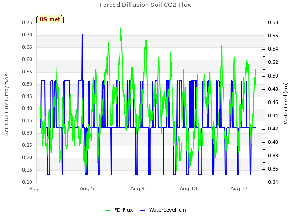Viewport: 292px width, 219px height.
Task: Click the 0.42 right axis tick label
Action: pyautogui.click(x=273, y=129)
